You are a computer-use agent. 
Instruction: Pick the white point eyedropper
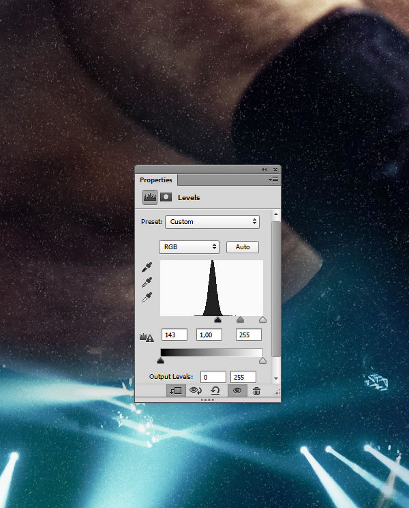tap(147, 297)
